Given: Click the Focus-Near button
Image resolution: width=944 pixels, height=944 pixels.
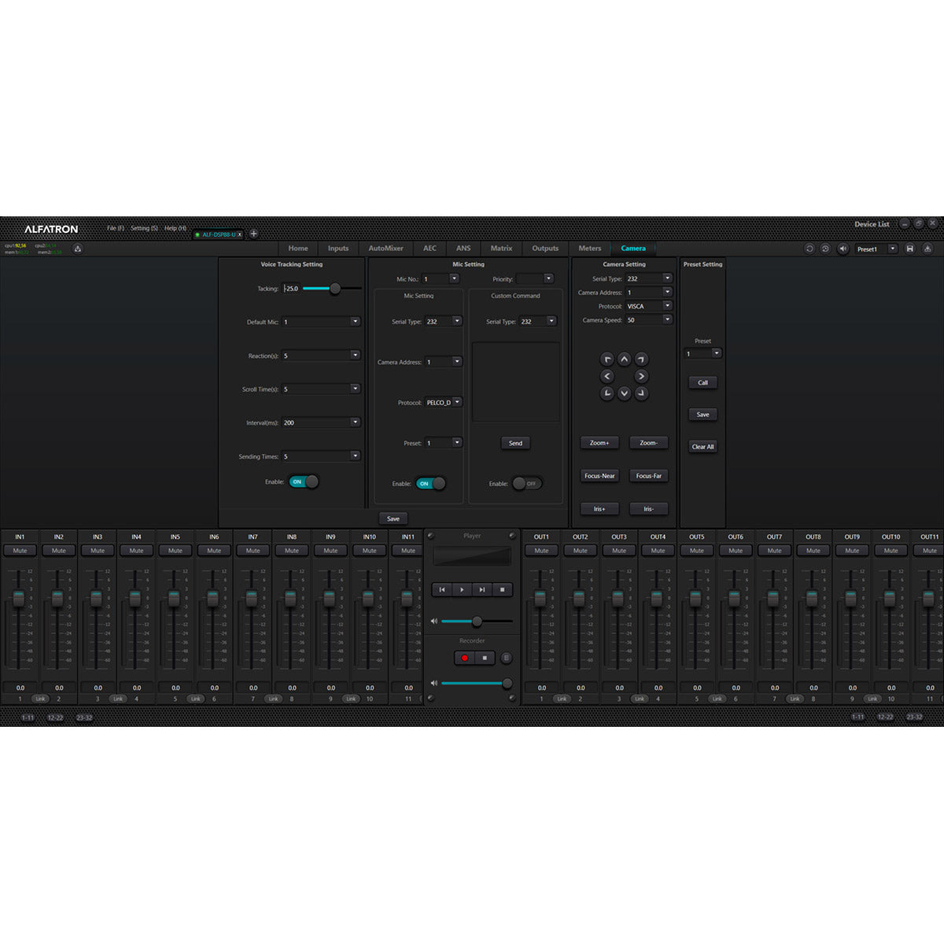Looking at the screenshot, I should [x=599, y=475].
